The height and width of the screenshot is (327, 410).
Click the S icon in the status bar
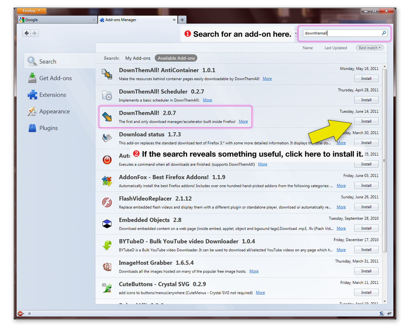coord(382,313)
